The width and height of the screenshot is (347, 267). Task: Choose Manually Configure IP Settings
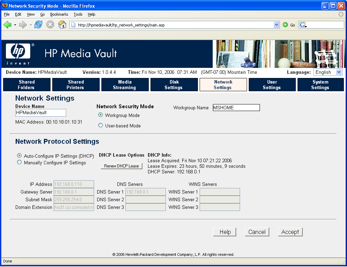[x=20, y=162]
